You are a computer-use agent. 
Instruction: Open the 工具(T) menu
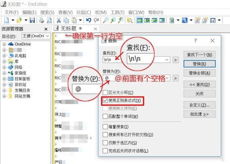[117, 12]
